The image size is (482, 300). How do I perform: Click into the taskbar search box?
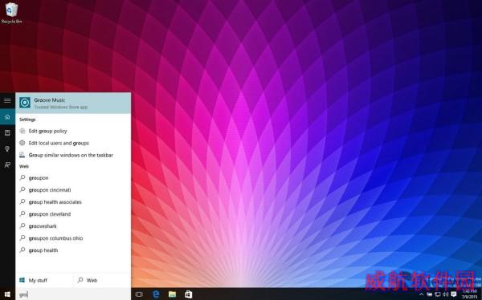(73, 294)
